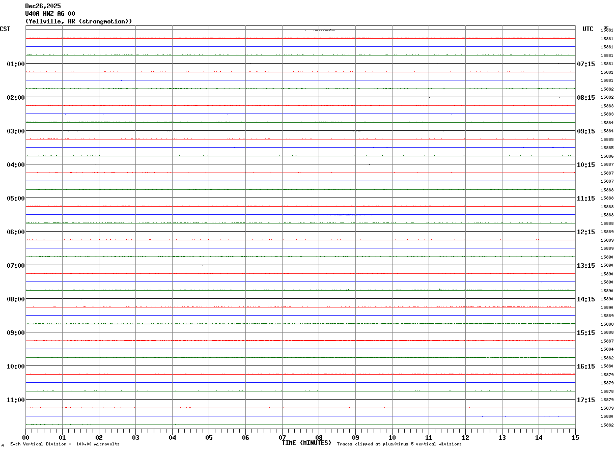This screenshot has height=451, width=616.
Task: Select the 09:00 CST time label
Action: click(16, 333)
